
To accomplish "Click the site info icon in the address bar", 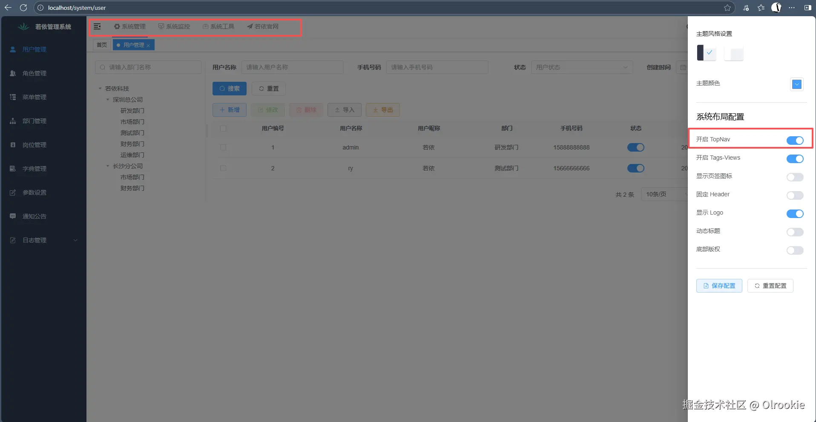I will (x=40, y=8).
